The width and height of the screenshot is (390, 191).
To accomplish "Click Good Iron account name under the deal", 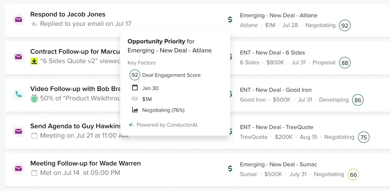I will point(253,99).
